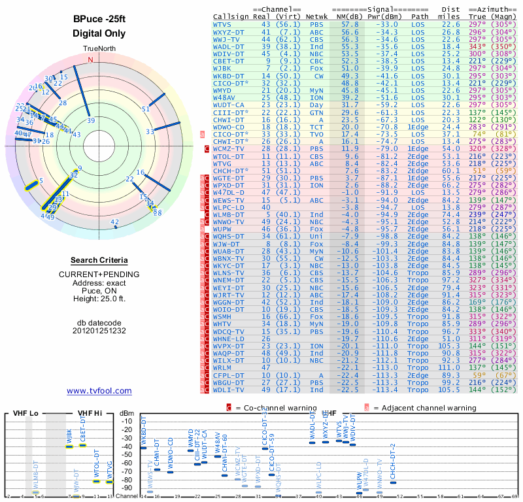Click the WADL-DT callsign in the table
The width and height of the screenshot is (523, 502).
point(229,46)
